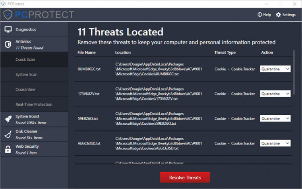Image resolution: width=302 pixels, height=189 pixels.
Task: Select Quick Scan in the sidebar
Action: coord(34,60)
